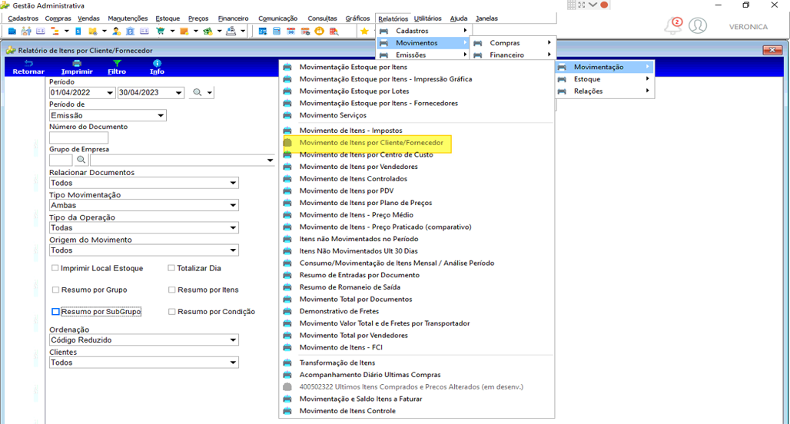Check Resumo por Grupo

(x=55, y=290)
